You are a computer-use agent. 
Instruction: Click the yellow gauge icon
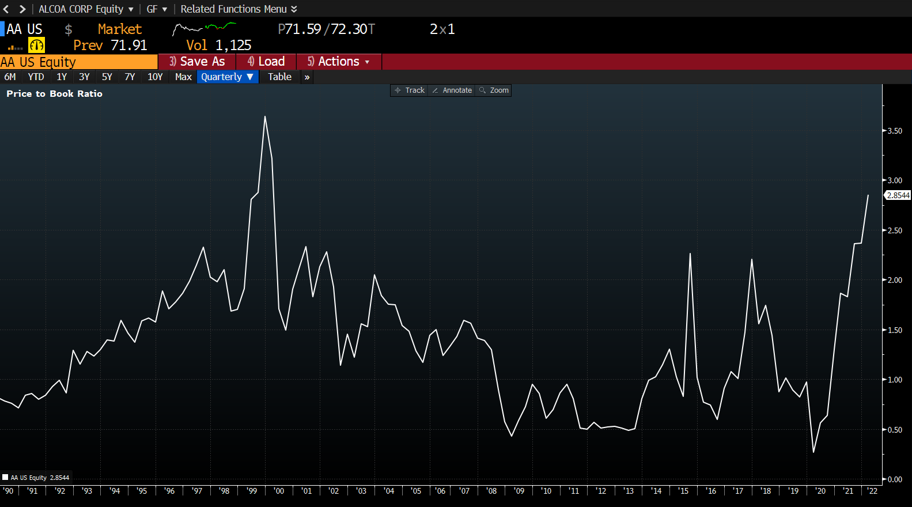(36, 46)
